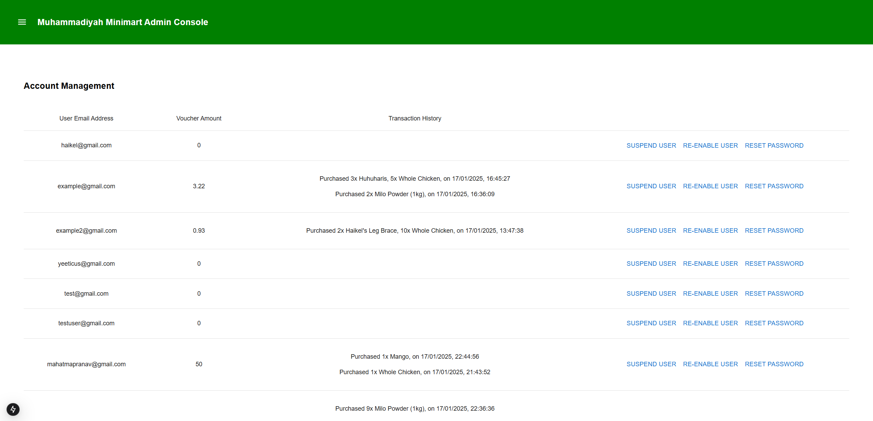The width and height of the screenshot is (873, 421).
Task: Re-enable user yeeticus@gmail.com
Action: pos(710,264)
